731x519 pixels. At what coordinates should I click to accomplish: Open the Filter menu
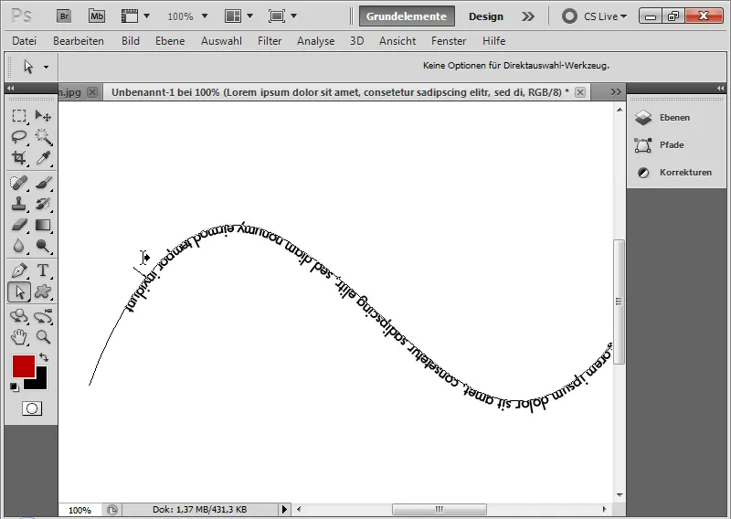(x=270, y=41)
